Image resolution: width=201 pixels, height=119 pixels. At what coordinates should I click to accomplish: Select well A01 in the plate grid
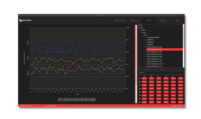(144, 79)
